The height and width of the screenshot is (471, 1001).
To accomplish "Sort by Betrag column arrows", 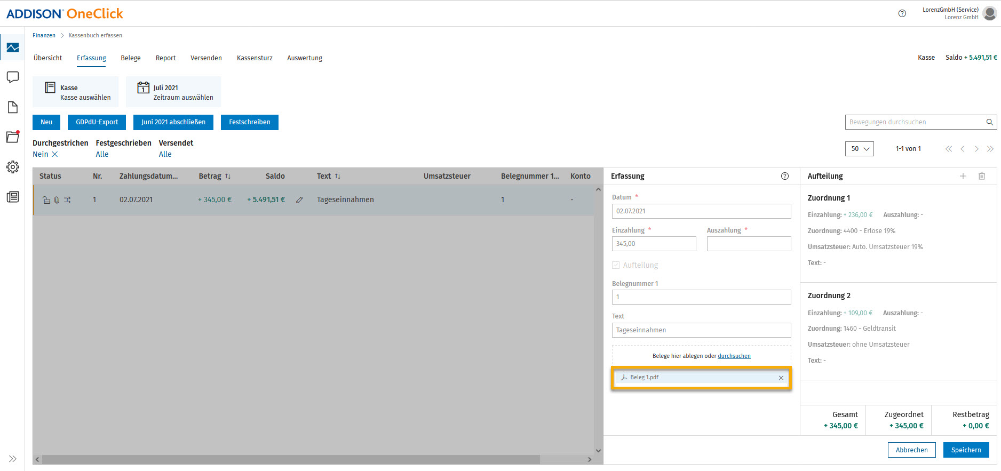I will pos(228,177).
